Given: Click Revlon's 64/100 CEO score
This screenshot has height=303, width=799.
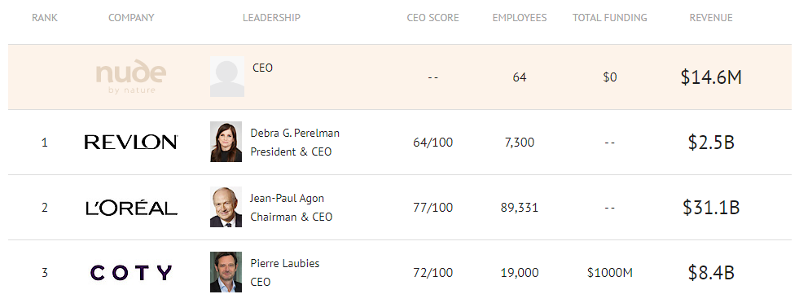Looking at the screenshot, I should [x=432, y=143].
